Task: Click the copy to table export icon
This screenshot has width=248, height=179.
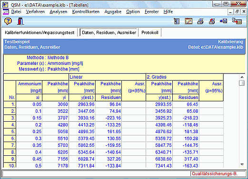Action: point(237,21)
